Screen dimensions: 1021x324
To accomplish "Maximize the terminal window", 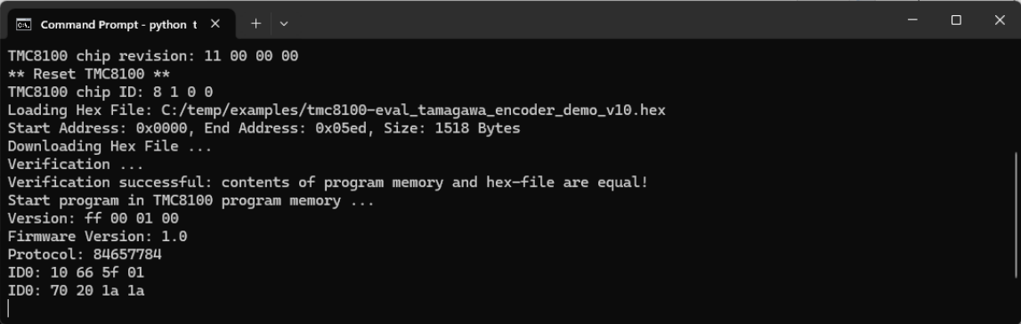I will click(x=956, y=20).
